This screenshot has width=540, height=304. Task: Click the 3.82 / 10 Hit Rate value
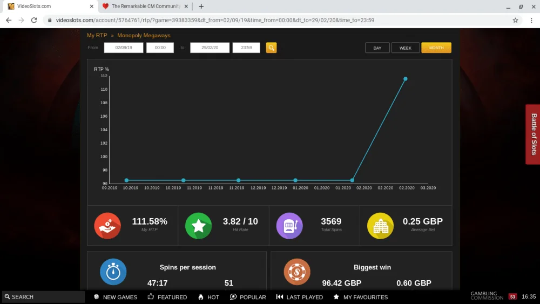tap(240, 221)
